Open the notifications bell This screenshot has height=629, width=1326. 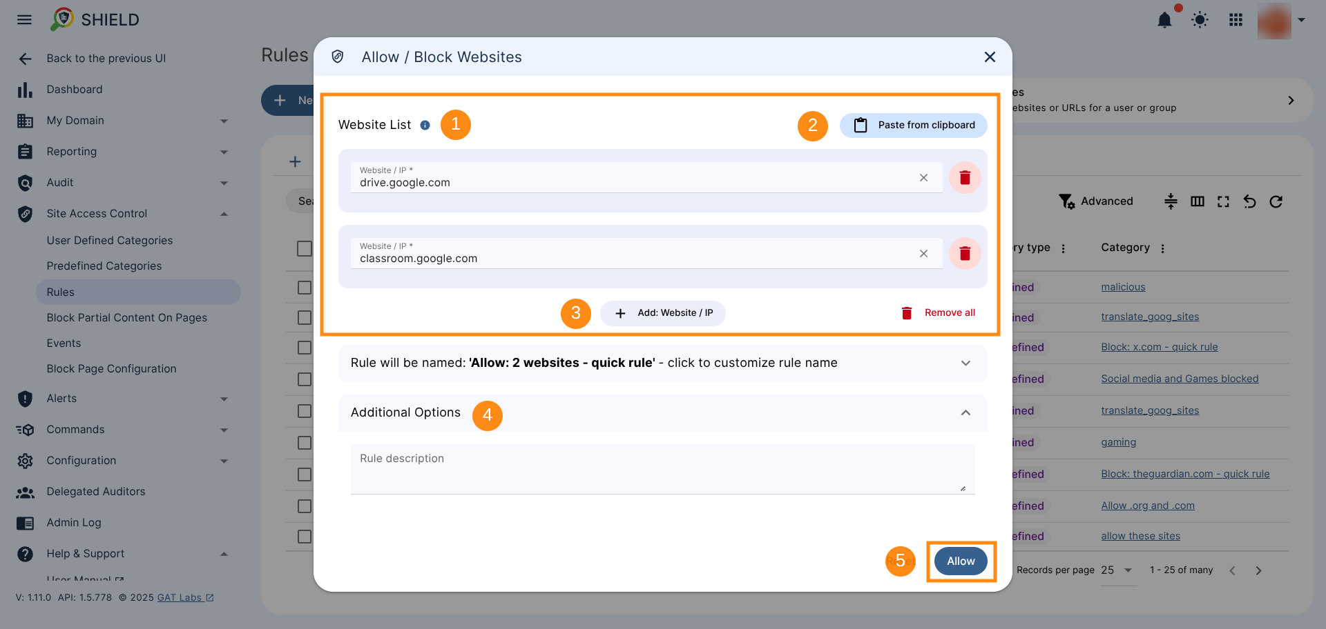(x=1164, y=20)
